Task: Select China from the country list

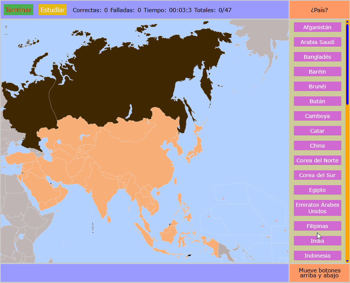Action: 317,146
